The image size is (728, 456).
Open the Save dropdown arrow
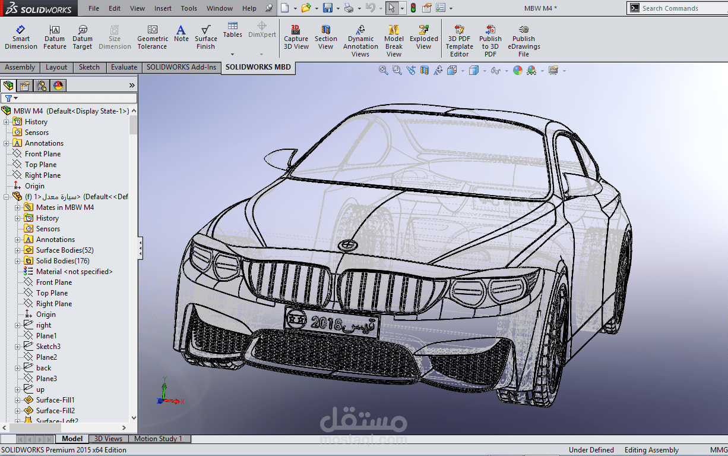click(x=338, y=8)
